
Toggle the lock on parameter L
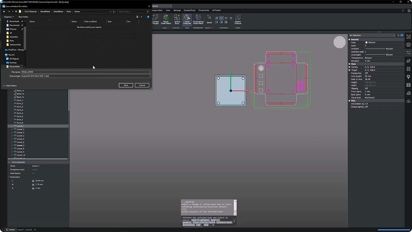[x=33, y=180]
